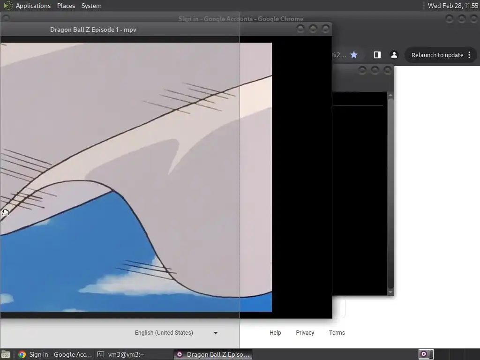
Task: Open the clock showing Wed Feb 28, 11:55
Action: tap(452, 6)
